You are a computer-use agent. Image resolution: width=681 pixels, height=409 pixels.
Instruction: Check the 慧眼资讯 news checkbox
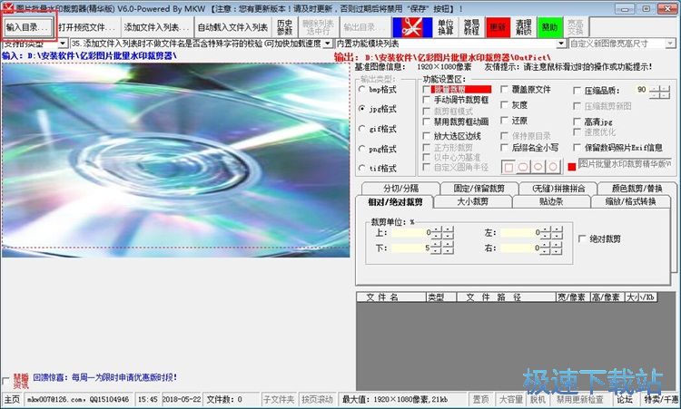click(x=5, y=381)
